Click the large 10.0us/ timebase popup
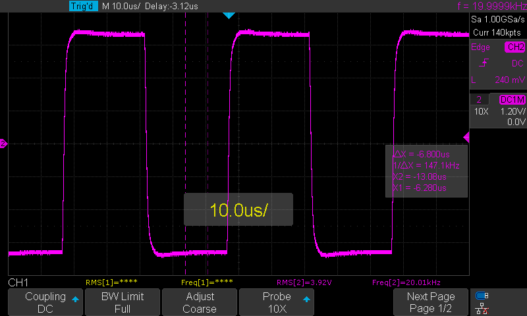Screen dimensions: 527x316 pyautogui.click(x=238, y=209)
